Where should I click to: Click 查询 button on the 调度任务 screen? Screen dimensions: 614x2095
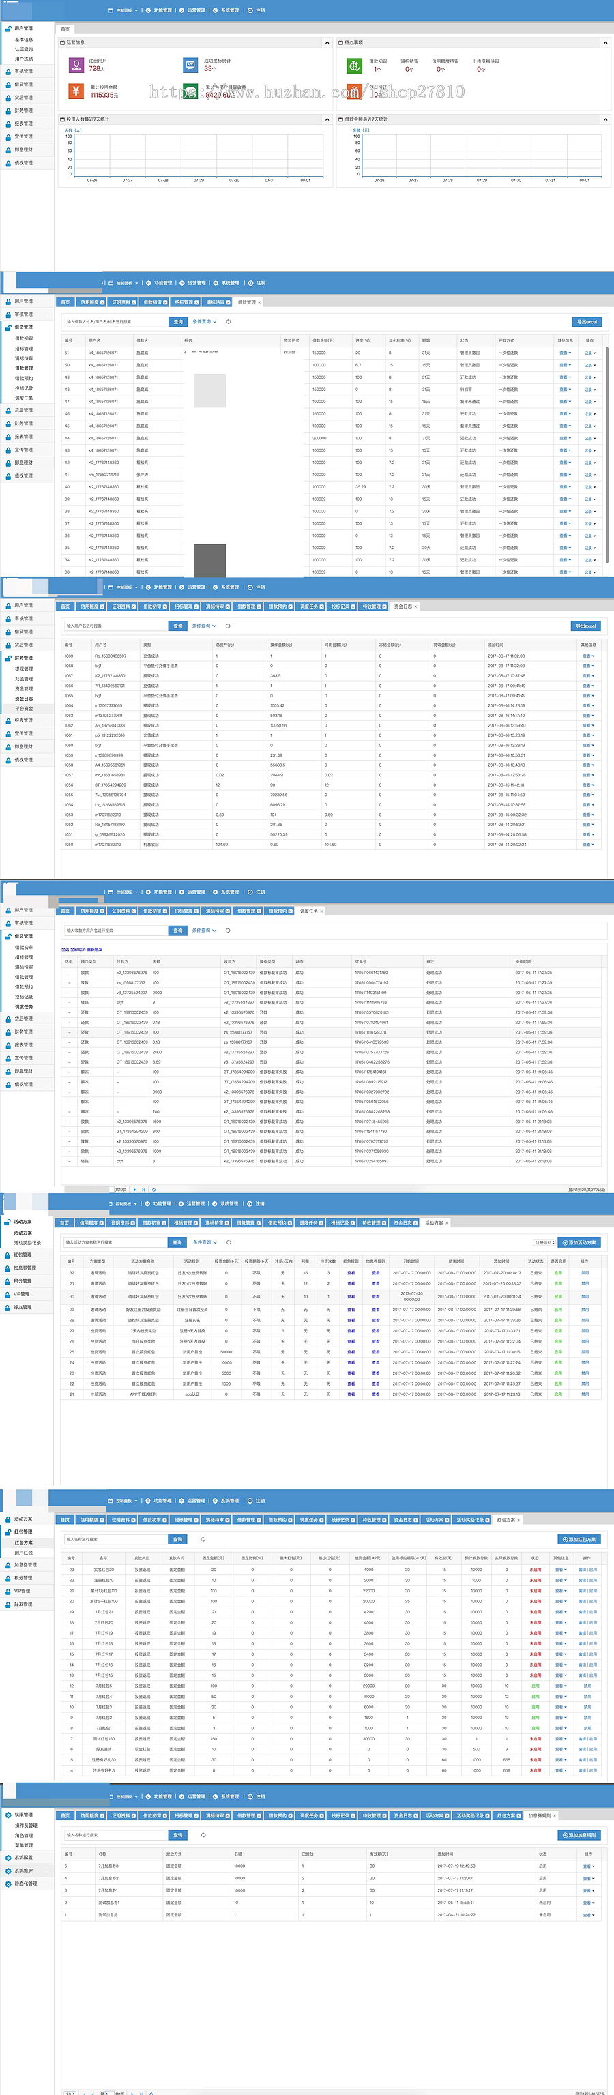coord(178,931)
